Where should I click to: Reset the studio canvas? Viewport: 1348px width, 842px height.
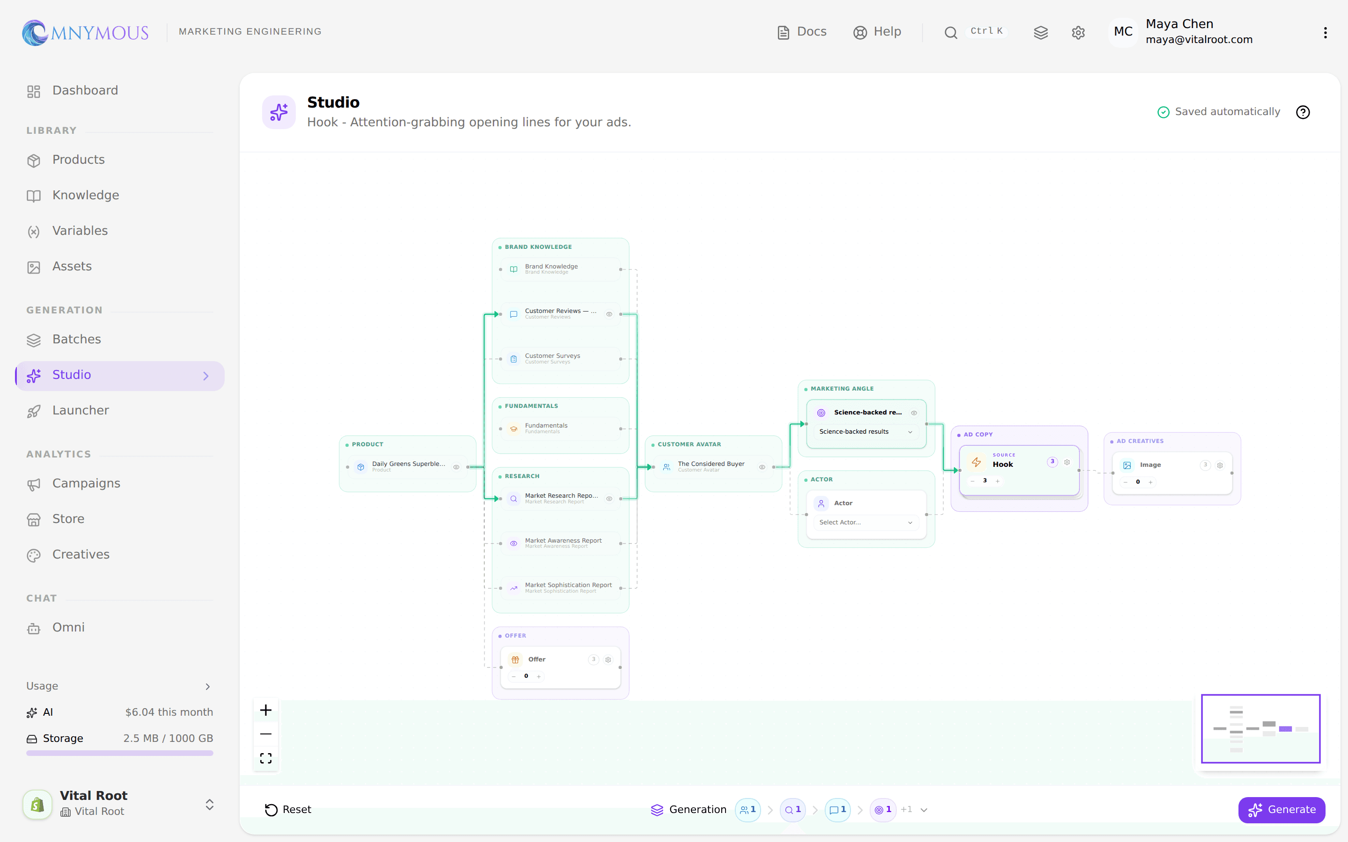click(287, 810)
